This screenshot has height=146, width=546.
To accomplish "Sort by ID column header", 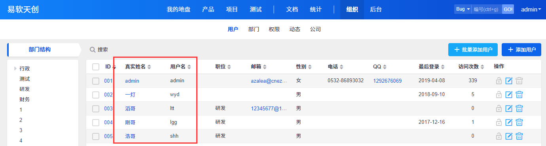I will (110, 67).
